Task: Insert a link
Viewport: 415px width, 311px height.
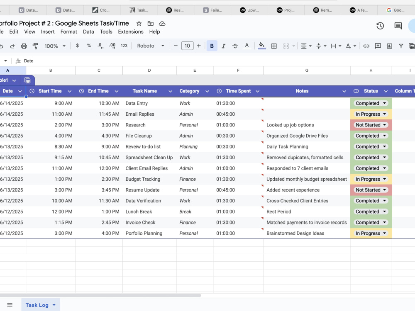Action: [x=366, y=46]
